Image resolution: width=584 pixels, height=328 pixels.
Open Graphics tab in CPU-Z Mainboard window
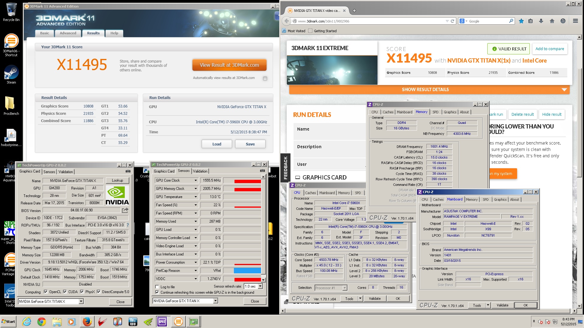[x=500, y=200]
